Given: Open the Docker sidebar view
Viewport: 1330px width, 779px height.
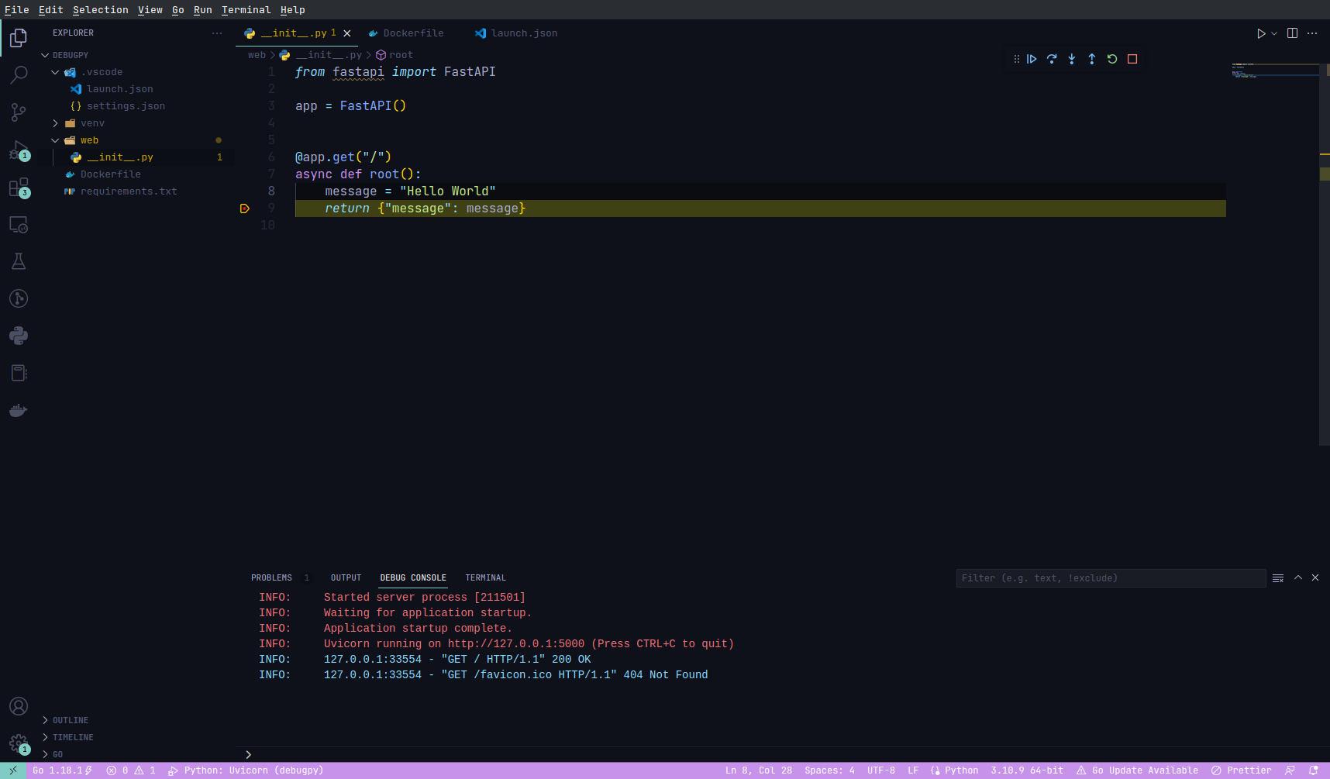Looking at the screenshot, I should point(19,410).
